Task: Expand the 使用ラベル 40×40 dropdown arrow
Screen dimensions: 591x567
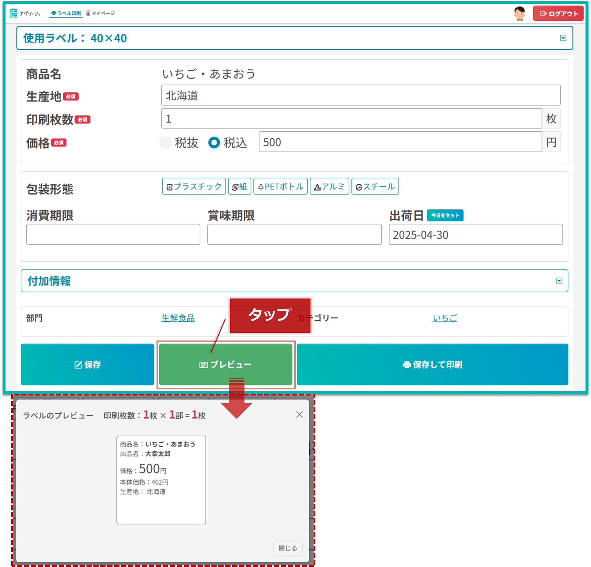Action: (x=563, y=38)
